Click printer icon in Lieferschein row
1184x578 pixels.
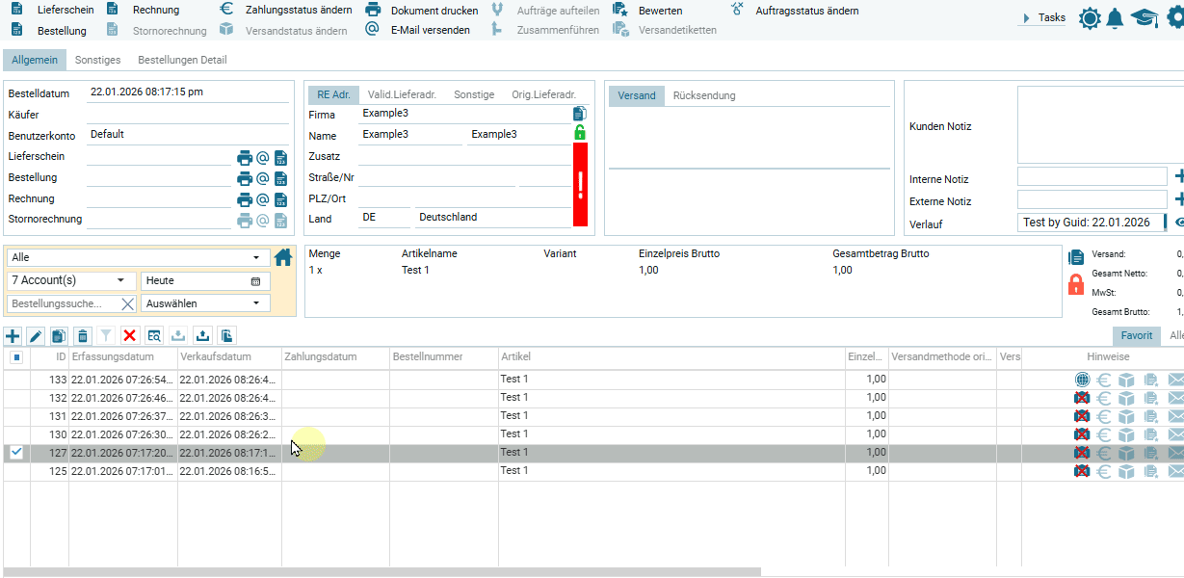(x=245, y=158)
